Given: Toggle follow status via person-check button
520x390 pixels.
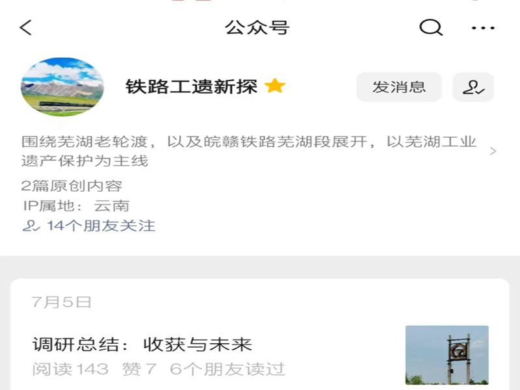Looking at the screenshot, I should [x=473, y=87].
